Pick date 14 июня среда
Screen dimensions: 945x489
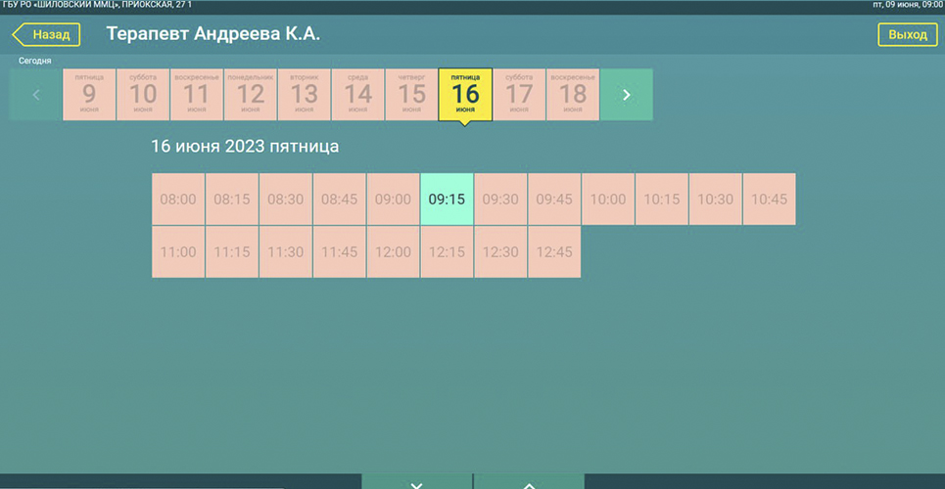358,95
